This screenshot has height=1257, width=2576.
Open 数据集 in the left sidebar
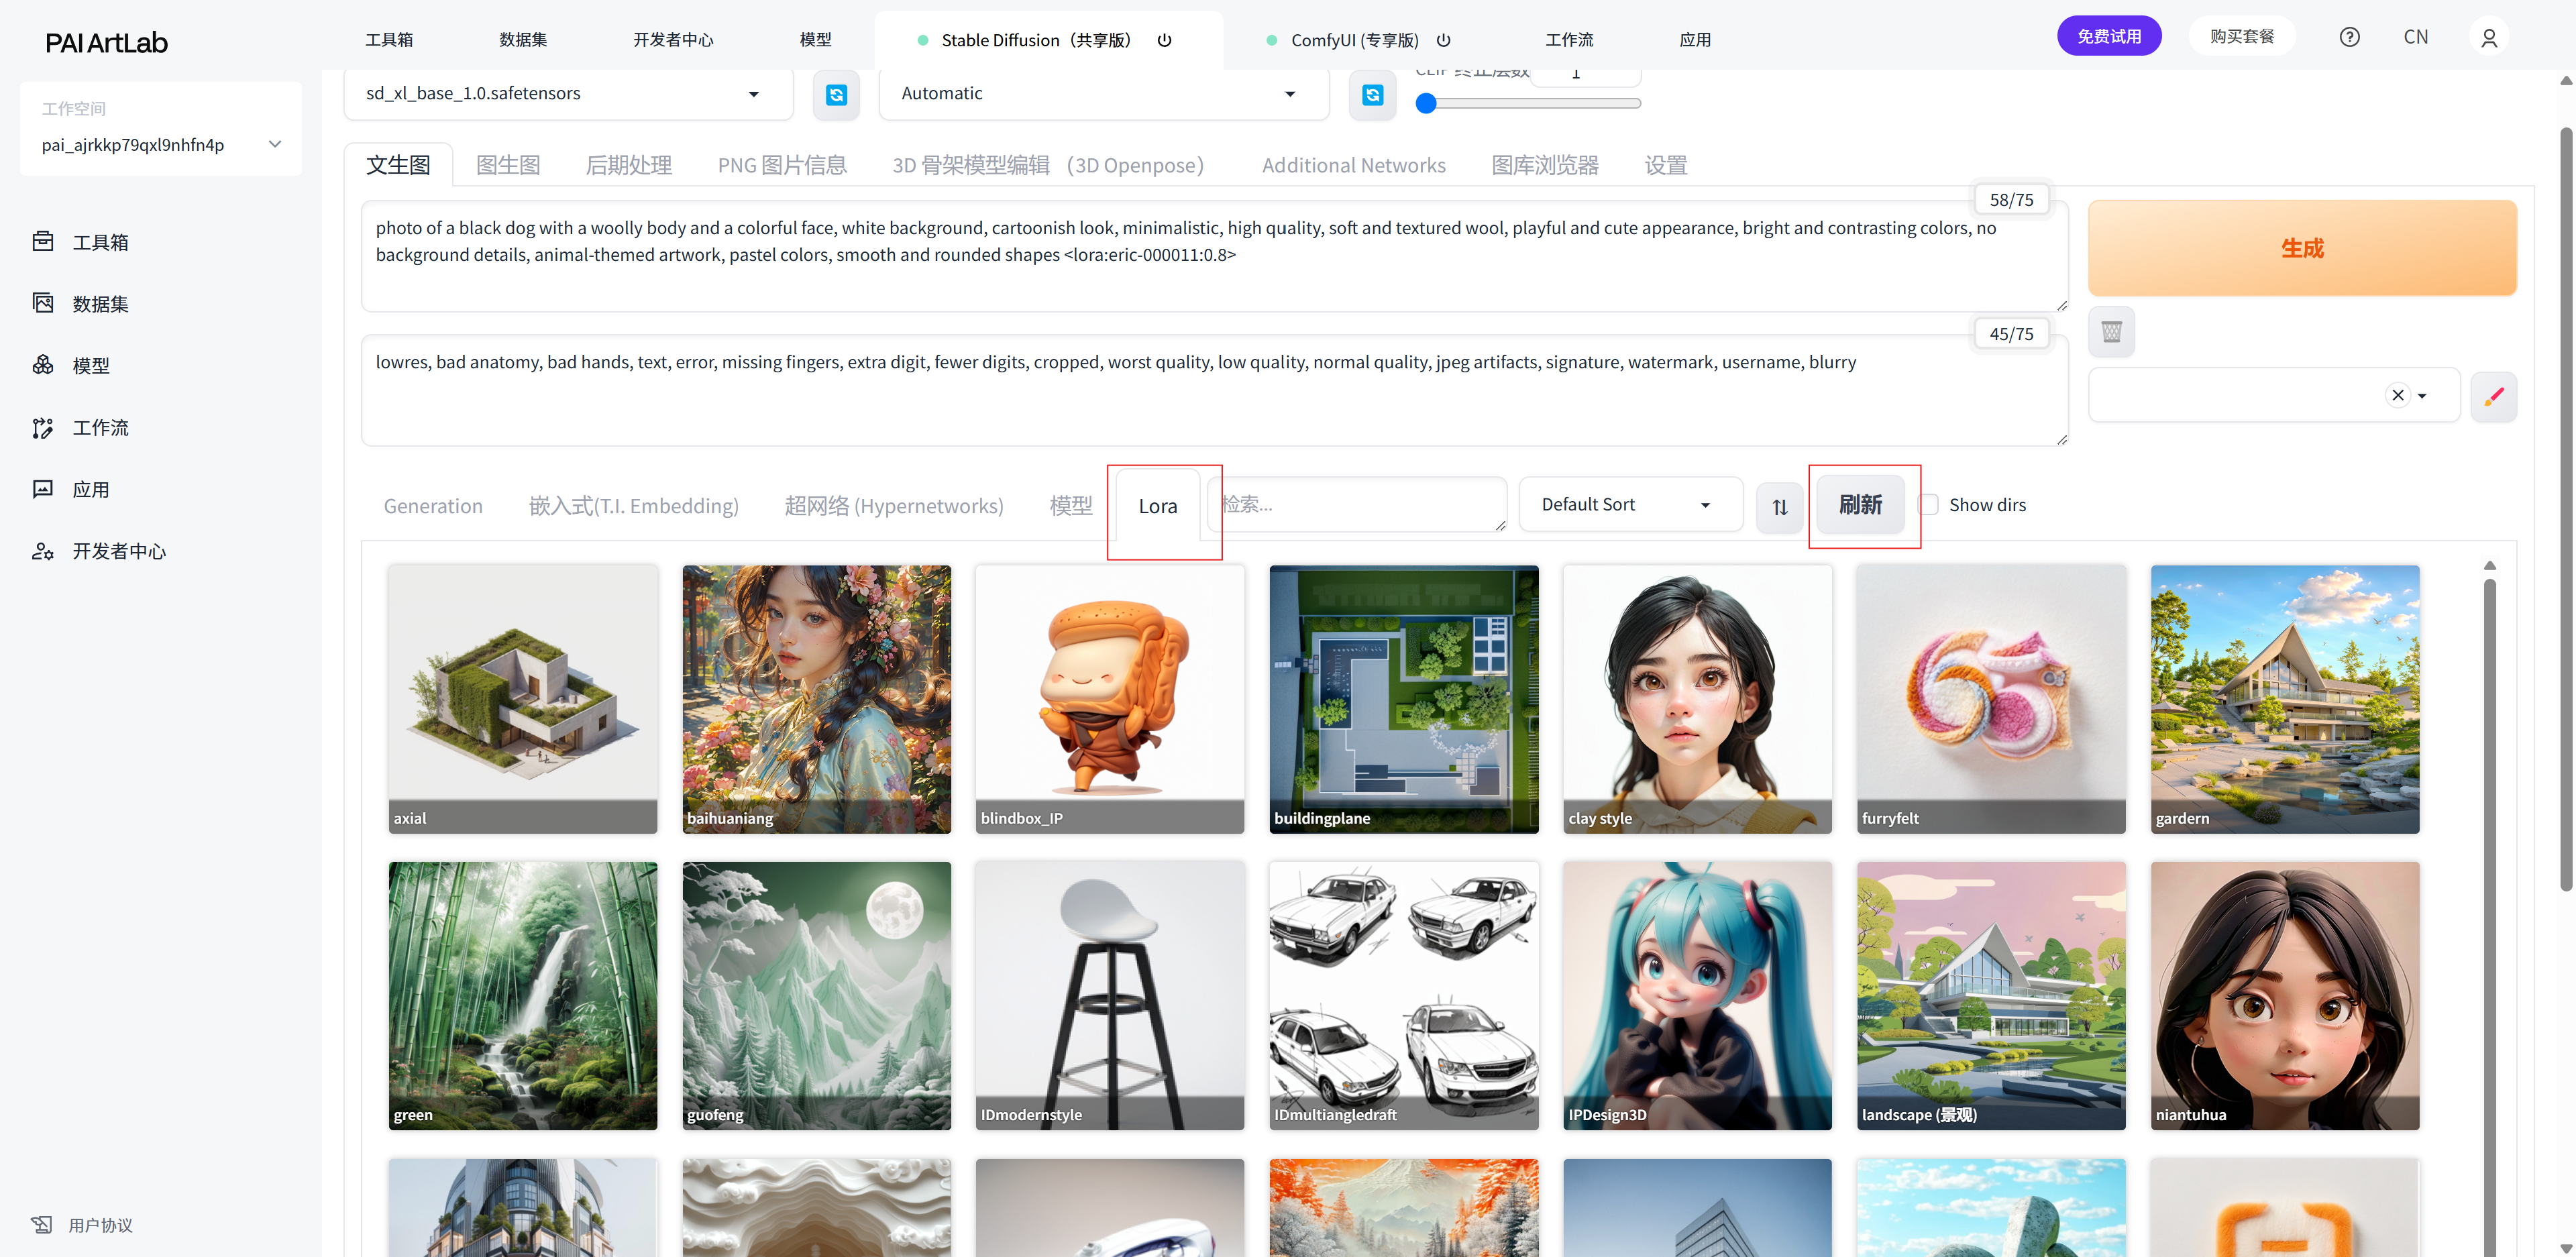[100, 304]
